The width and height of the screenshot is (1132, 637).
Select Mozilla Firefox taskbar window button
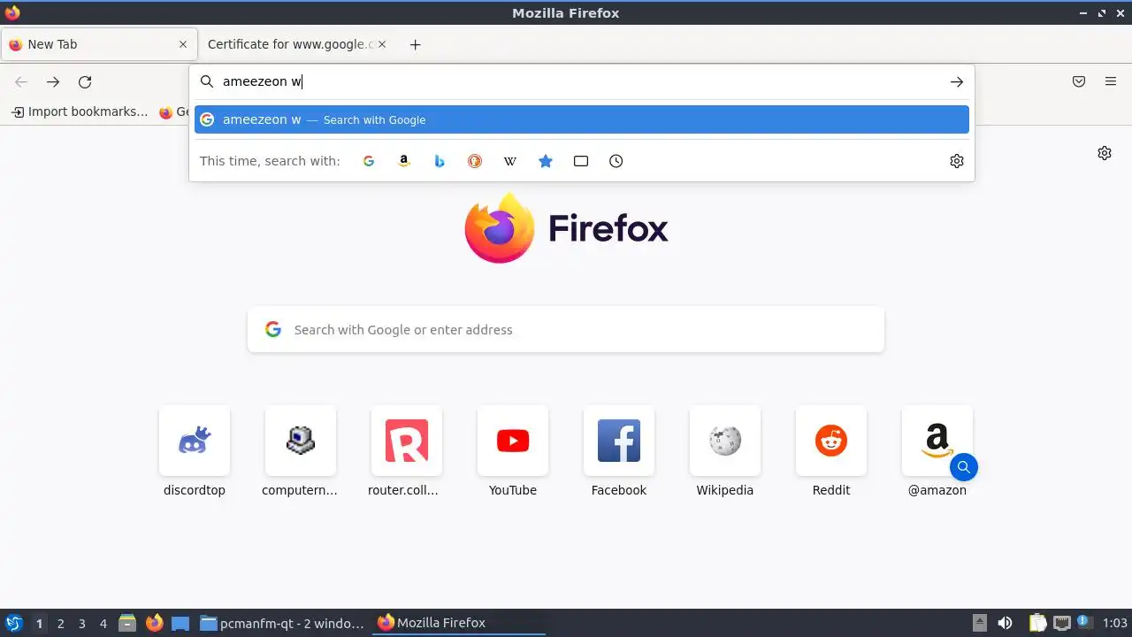click(459, 623)
